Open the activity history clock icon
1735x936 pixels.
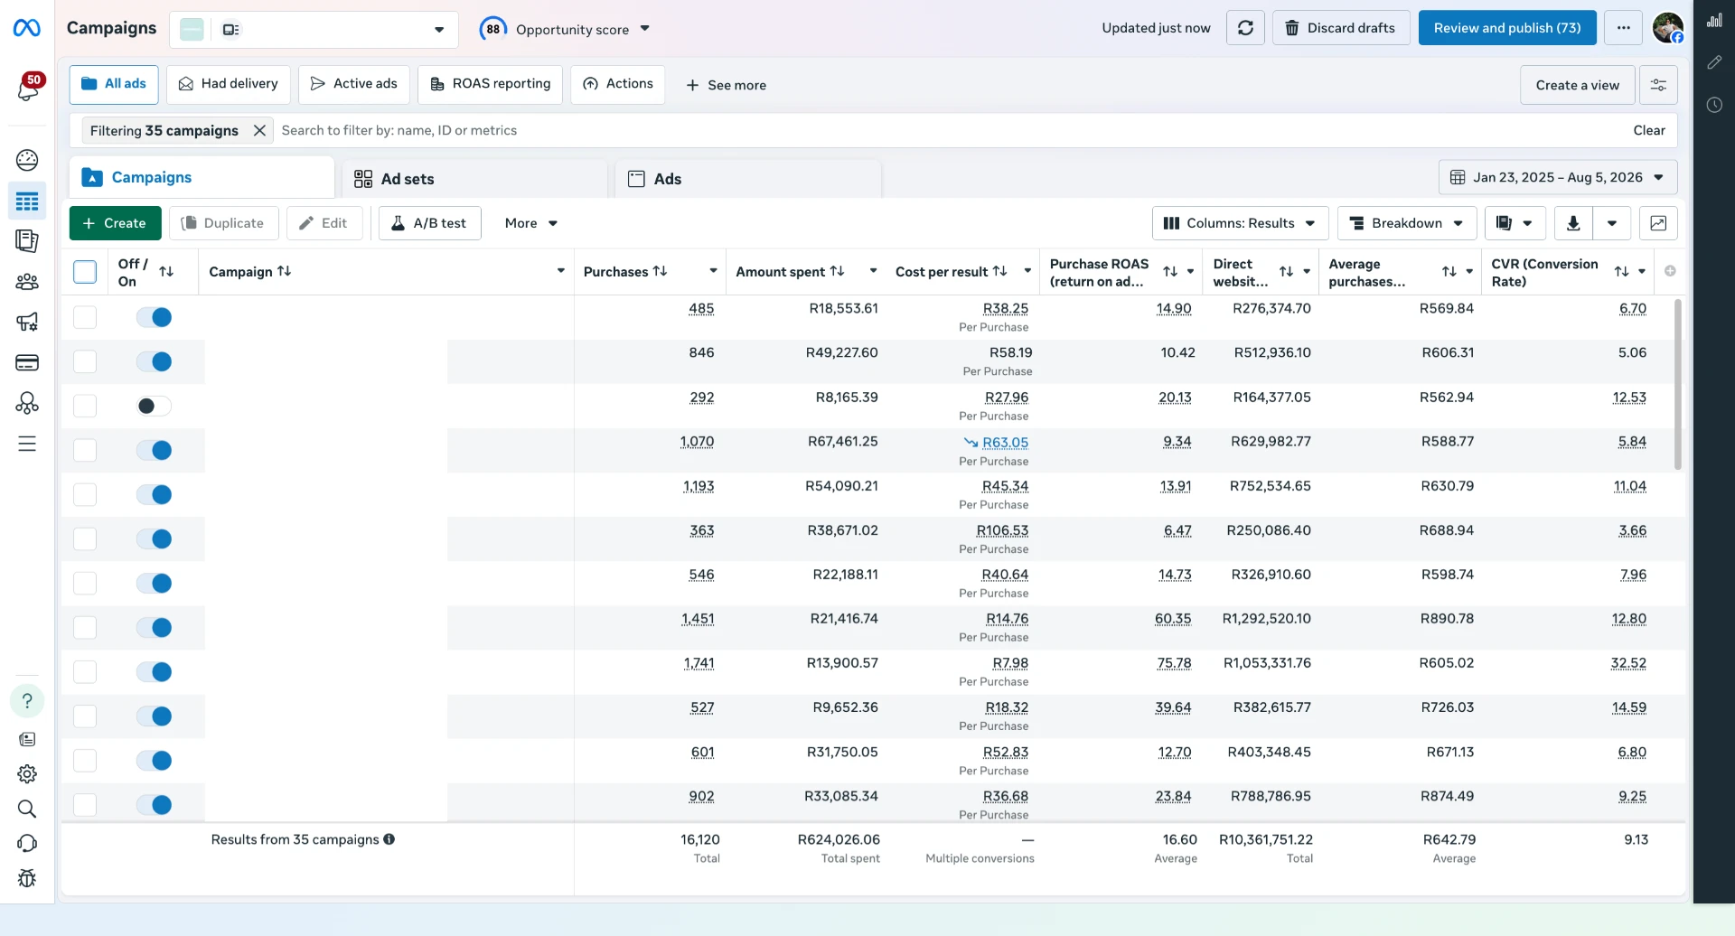1714,105
